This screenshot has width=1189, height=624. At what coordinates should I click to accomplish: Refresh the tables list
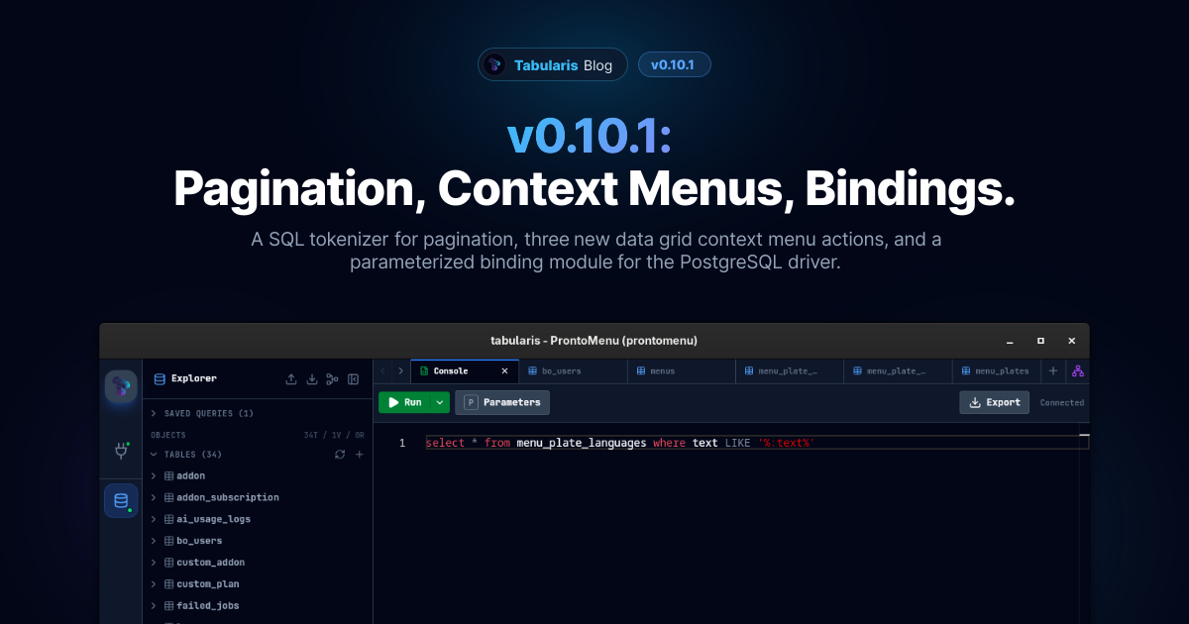(340, 455)
